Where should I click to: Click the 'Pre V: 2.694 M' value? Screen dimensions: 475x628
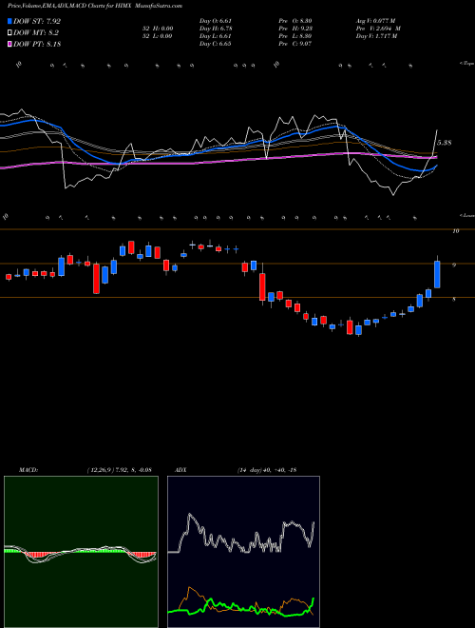pos(378,29)
